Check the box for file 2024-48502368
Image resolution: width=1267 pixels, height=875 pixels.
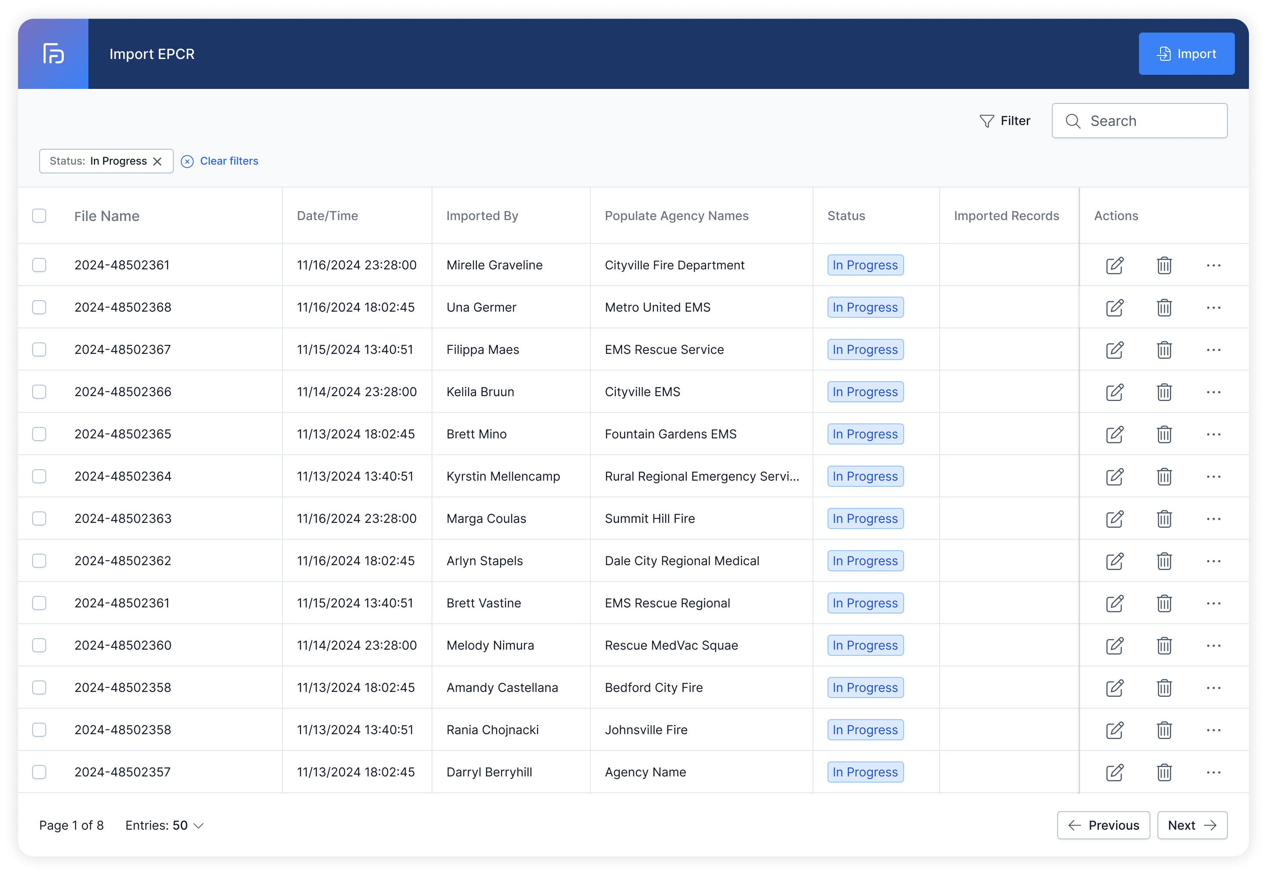[x=39, y=308]
